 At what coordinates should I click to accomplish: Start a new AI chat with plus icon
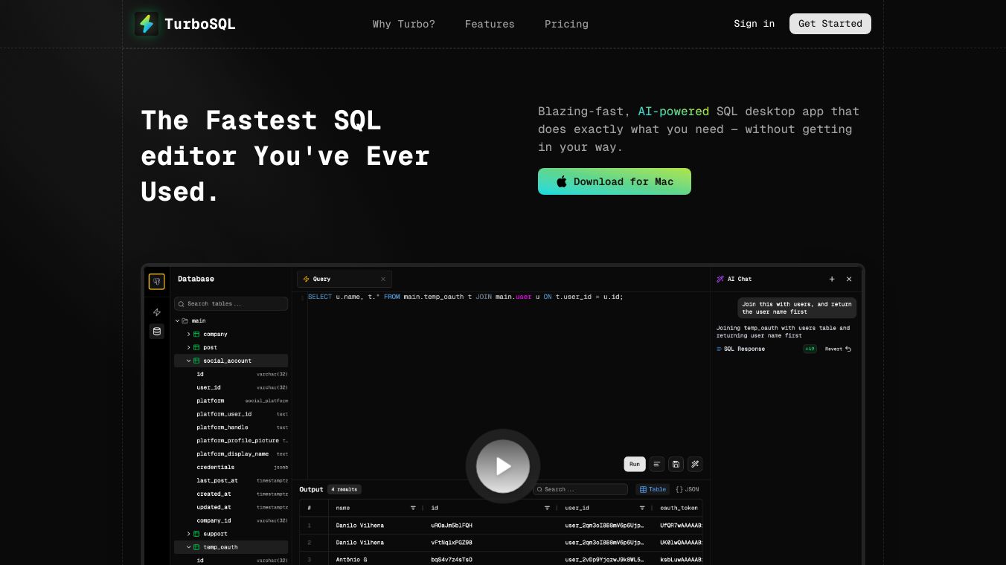tap(832, 280)
